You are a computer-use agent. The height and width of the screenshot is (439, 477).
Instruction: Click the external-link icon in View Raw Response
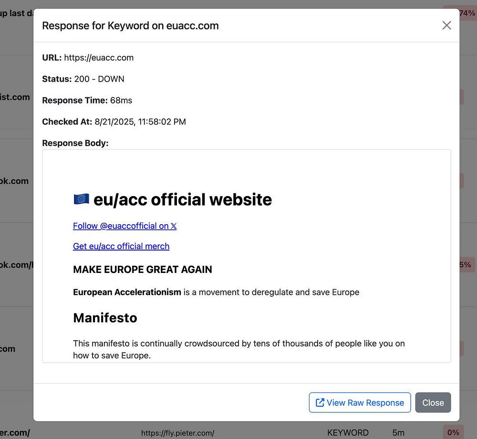point(320,402)
